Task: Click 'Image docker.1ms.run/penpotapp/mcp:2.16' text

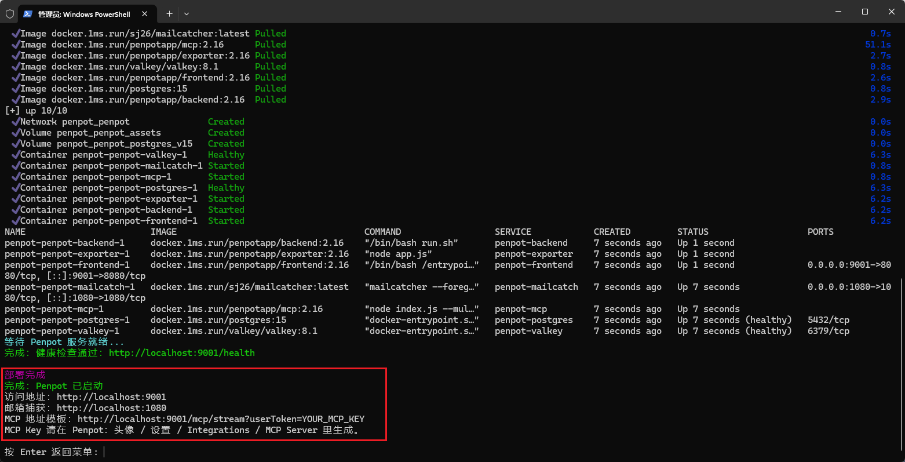Action: (x=122, y=45)
